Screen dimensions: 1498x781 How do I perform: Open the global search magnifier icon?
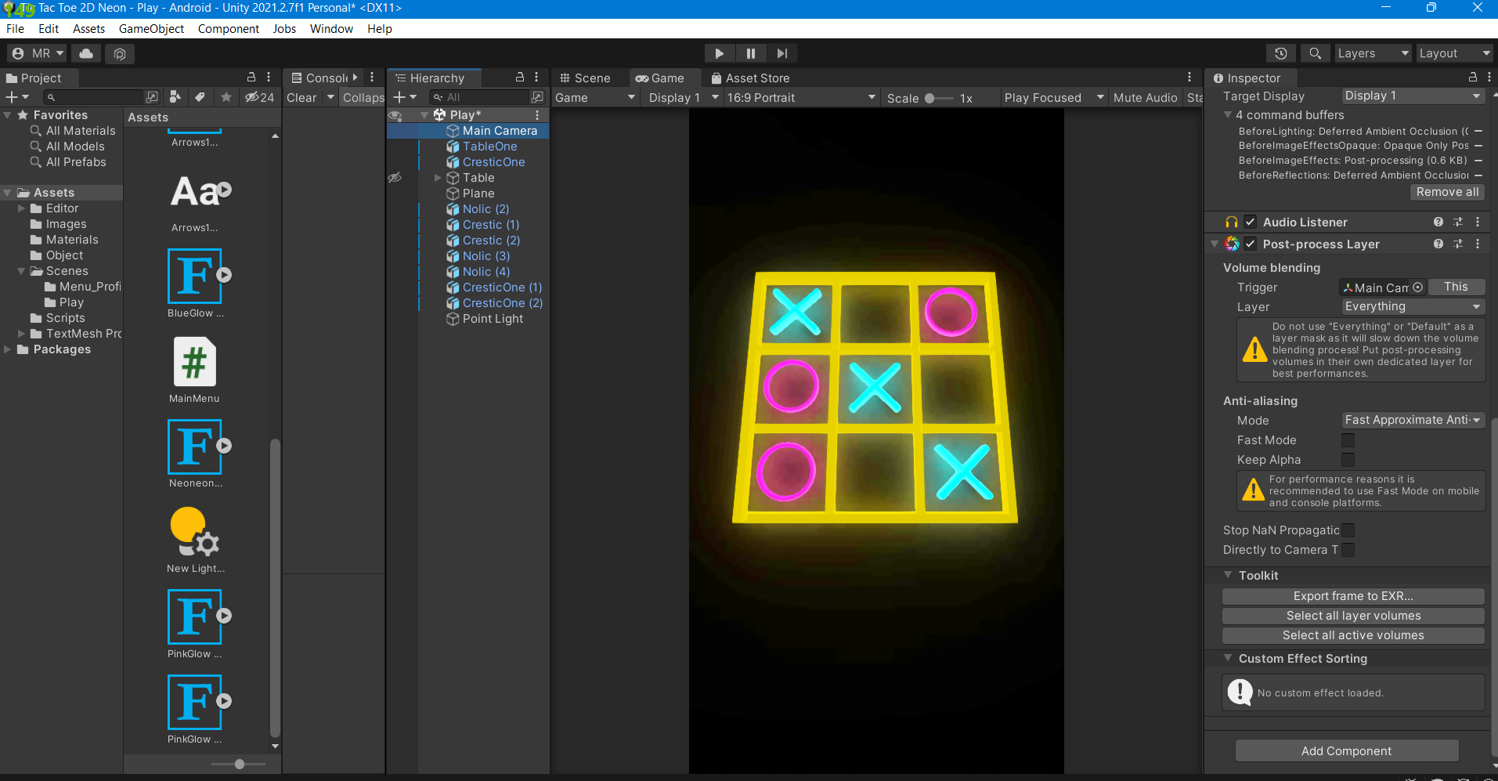tap(1315, 53)
